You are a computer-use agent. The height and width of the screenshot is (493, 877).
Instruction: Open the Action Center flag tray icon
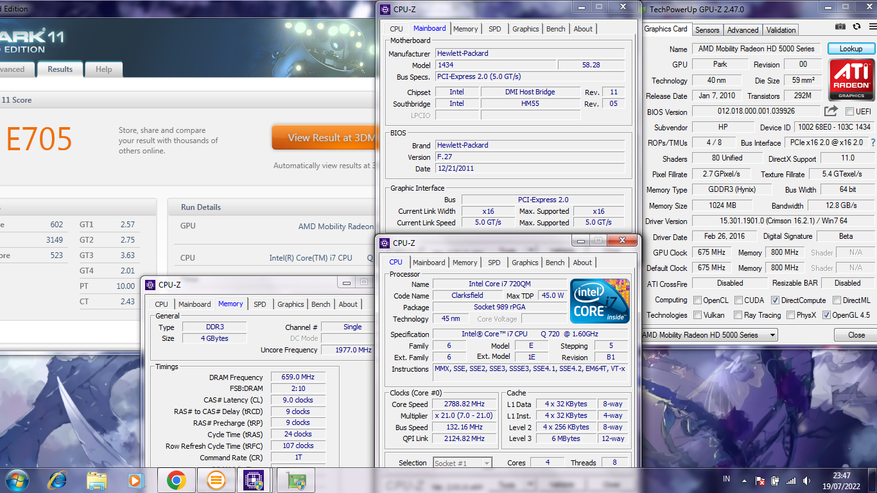760,480
